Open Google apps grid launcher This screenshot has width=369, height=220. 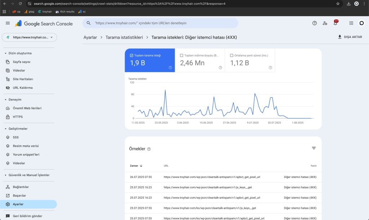[x=351, y=23]
